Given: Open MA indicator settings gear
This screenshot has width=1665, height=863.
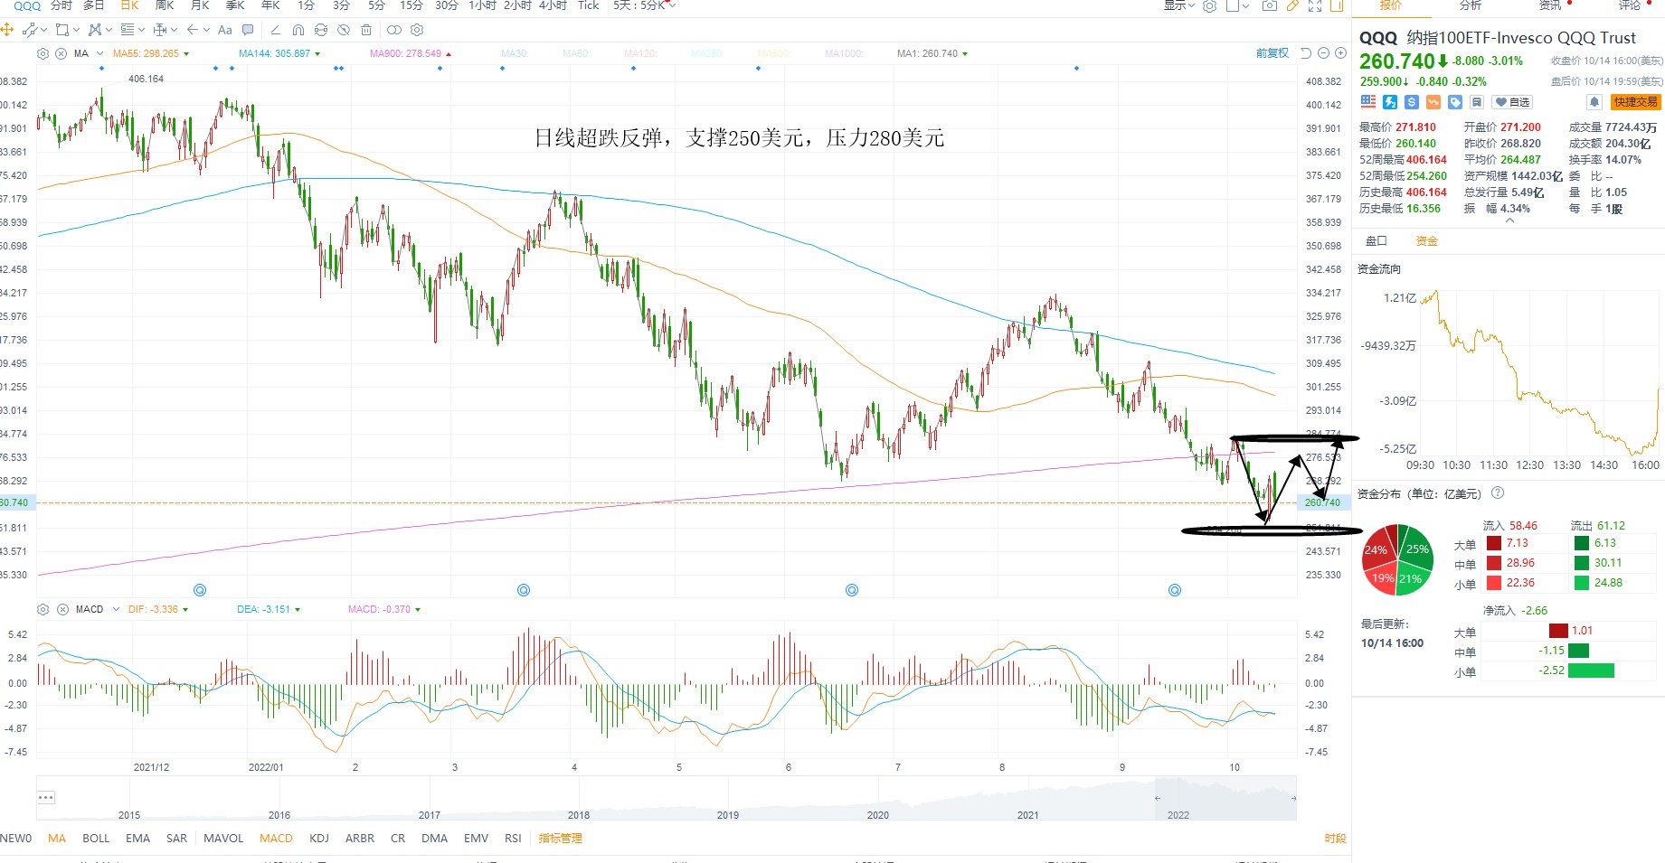Looking at the screenshot, I should coord(43,53).
